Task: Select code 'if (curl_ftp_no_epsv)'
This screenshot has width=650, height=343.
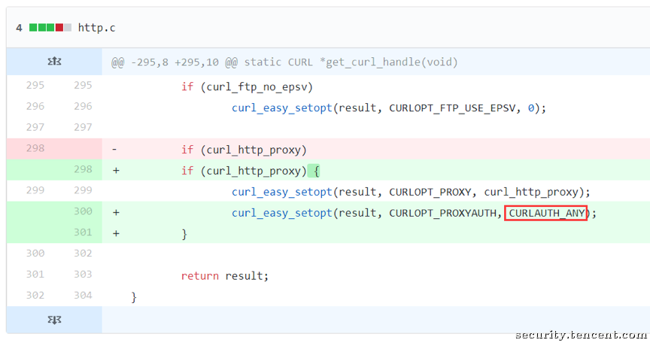Action: (247, 87)
